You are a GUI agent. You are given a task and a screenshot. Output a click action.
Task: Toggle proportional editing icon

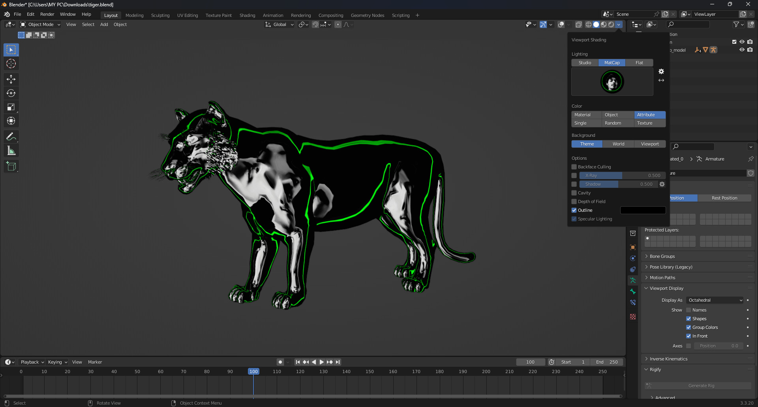tap(338, 24)
